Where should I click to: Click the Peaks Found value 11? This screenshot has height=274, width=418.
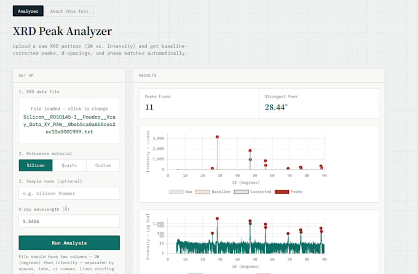(x=149, y=107)
